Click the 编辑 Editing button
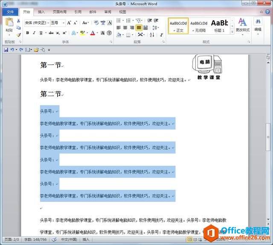Screen dimensions: 273x245 click(258, 26)
